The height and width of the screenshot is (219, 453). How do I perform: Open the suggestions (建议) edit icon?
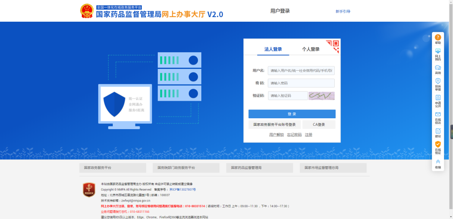(x=438, y=131)
